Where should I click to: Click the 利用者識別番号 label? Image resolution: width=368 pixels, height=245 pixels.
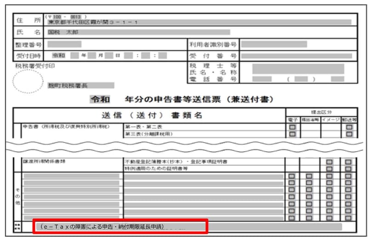[x=213, y=44]
